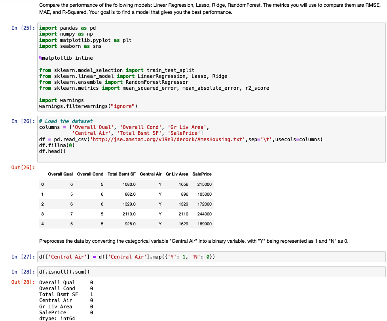Click the 'In [26]:' cell prompt

23,121
